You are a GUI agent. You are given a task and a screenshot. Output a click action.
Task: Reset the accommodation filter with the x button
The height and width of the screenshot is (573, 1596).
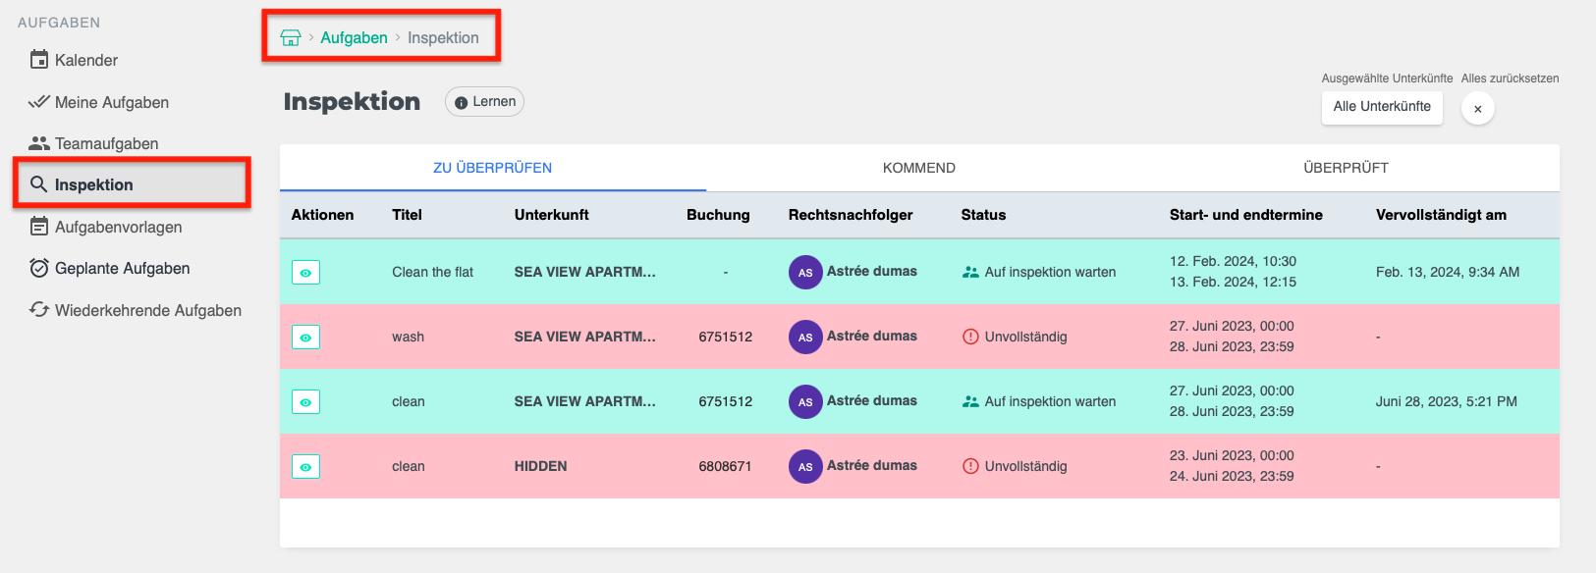point(1477,109)
